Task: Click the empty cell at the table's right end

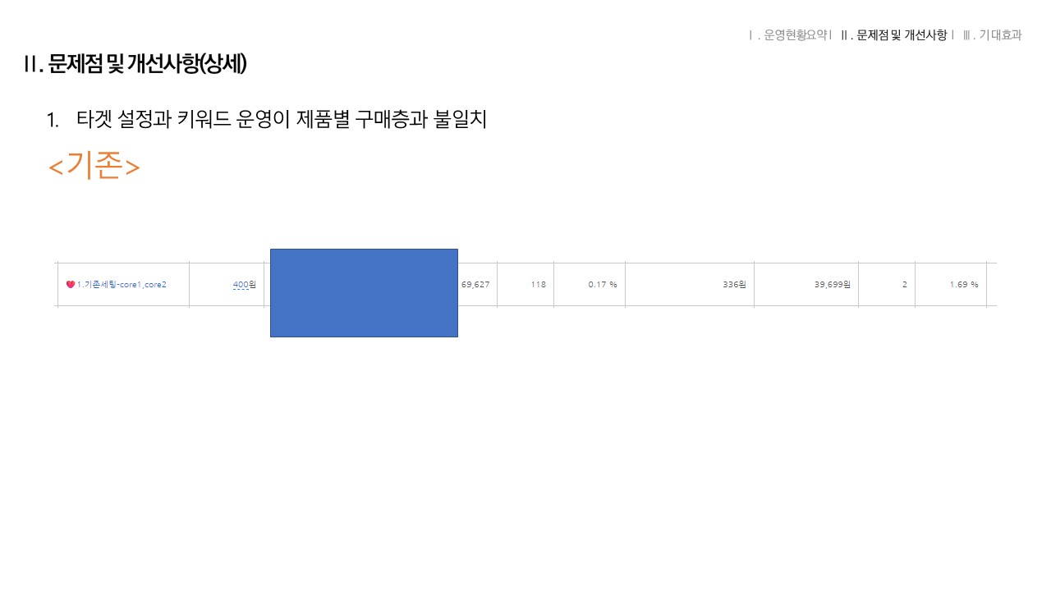Action: point(991,285)
